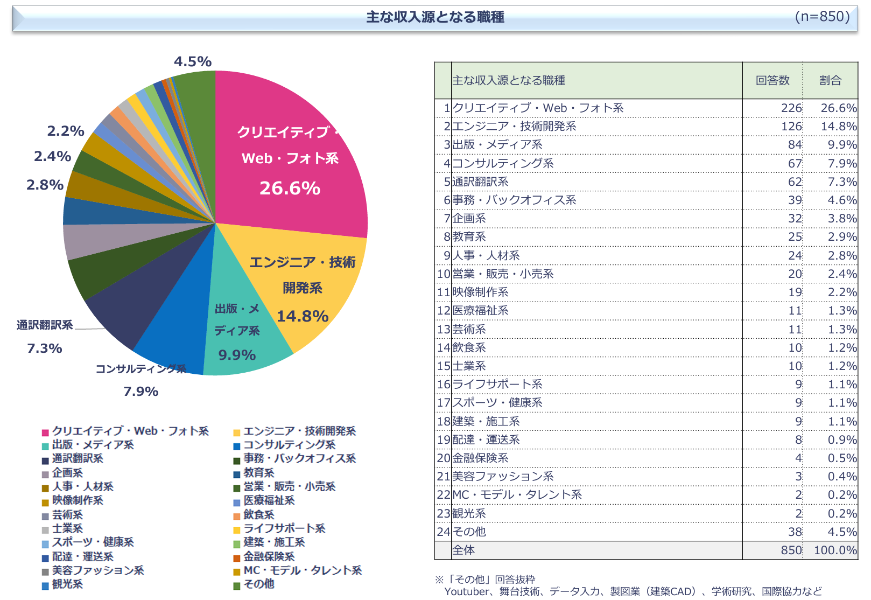
Task: Click the table header 主な収入源となる職種
Action: [x=509, y=81]
